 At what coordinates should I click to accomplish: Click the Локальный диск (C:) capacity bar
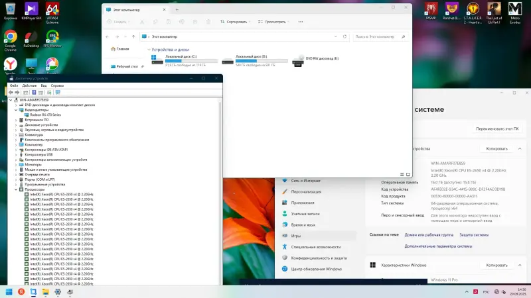(x=191, y=61)
